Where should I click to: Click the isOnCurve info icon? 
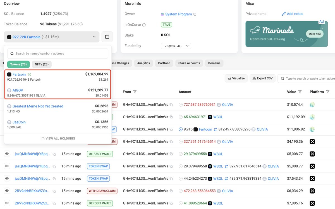pos(144,25)
